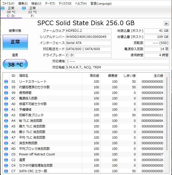172x175 pixels.
Task: Click status orb for C0 Power-off Retract Count
Action: pyautogui.click(x=6, y=154)
